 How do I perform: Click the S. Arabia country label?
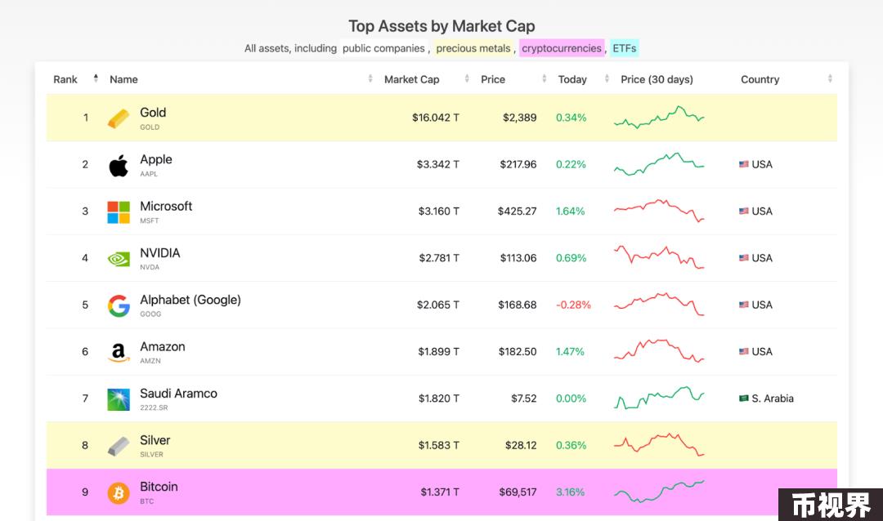point(773,399)
